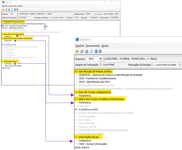This screenshot has width=182, height=150.
Task: Click Exercício field '2022' in small window
Action: 77,18
